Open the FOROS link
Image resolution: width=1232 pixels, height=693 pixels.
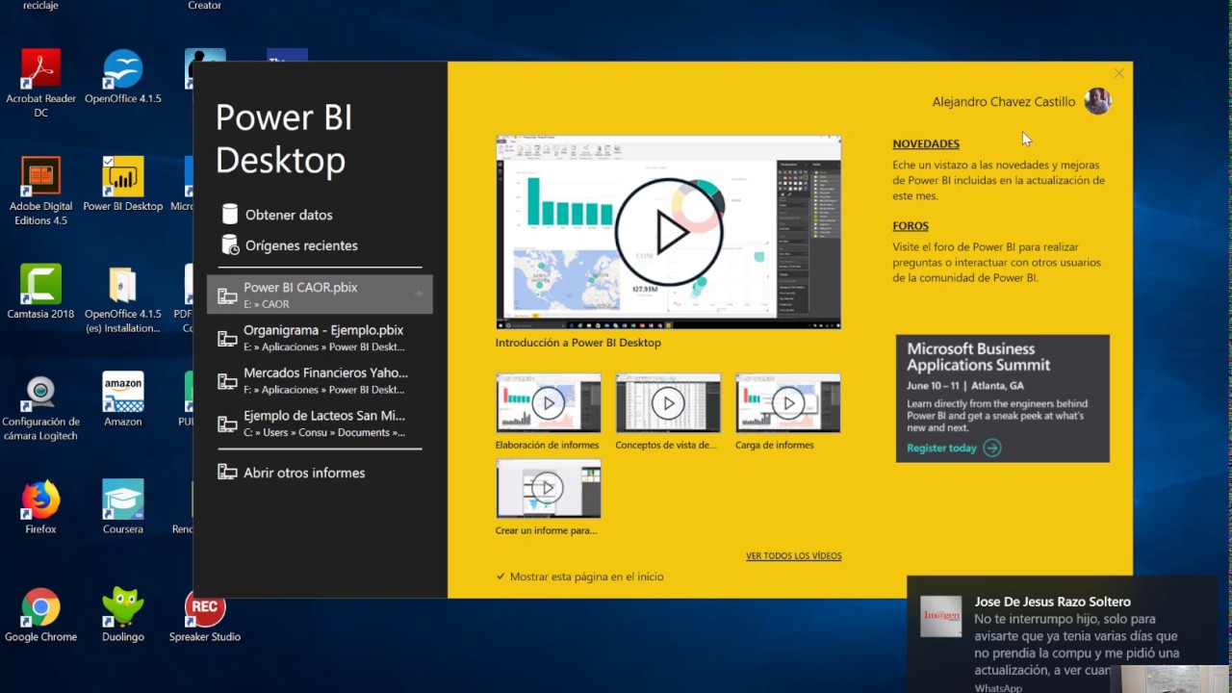tap(911, 226)
